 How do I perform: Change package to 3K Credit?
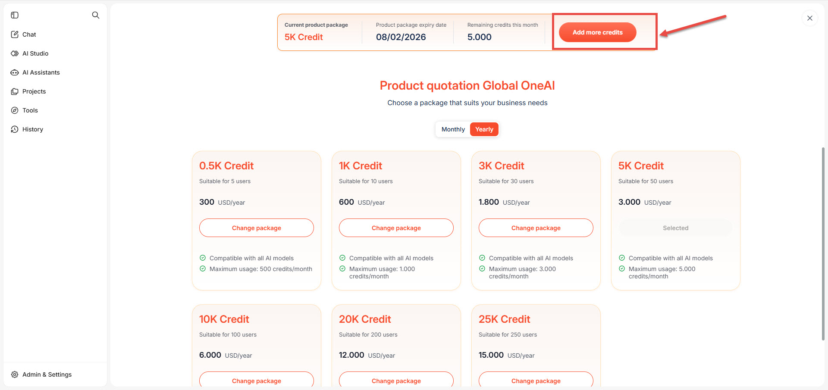coord(536,228)
